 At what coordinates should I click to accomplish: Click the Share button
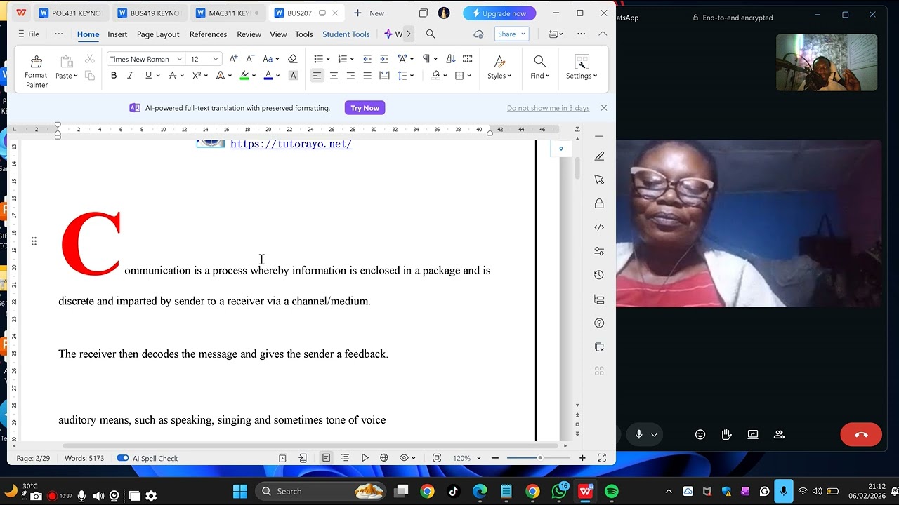pyautogui.click(x=511, y=34)
